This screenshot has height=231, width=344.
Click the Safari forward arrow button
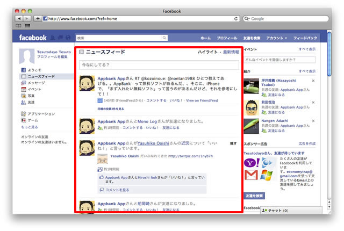27,19
